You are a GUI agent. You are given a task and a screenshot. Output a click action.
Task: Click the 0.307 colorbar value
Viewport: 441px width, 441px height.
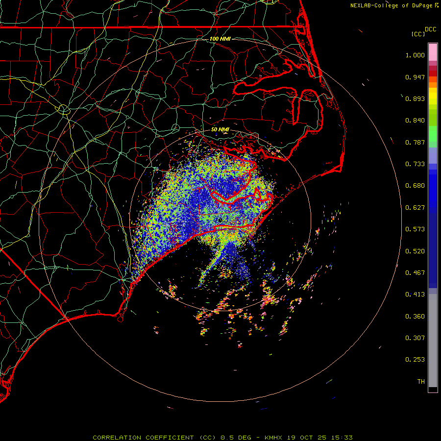point(415,338)
